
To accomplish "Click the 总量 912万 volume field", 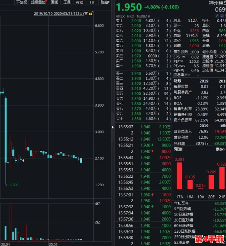I will pos(186,21).
